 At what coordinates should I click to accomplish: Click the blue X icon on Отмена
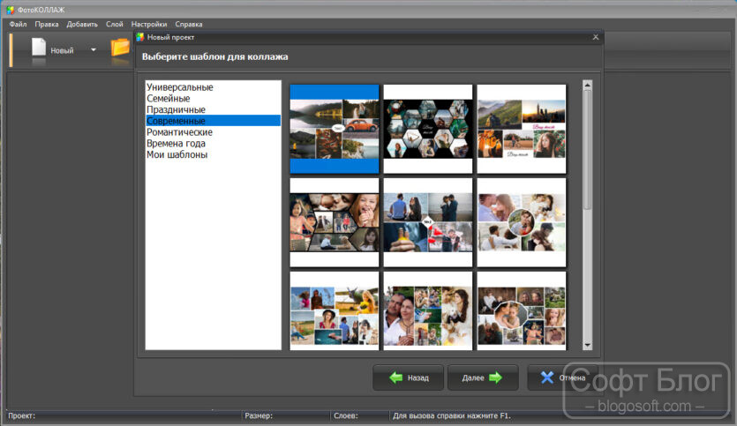547,377
